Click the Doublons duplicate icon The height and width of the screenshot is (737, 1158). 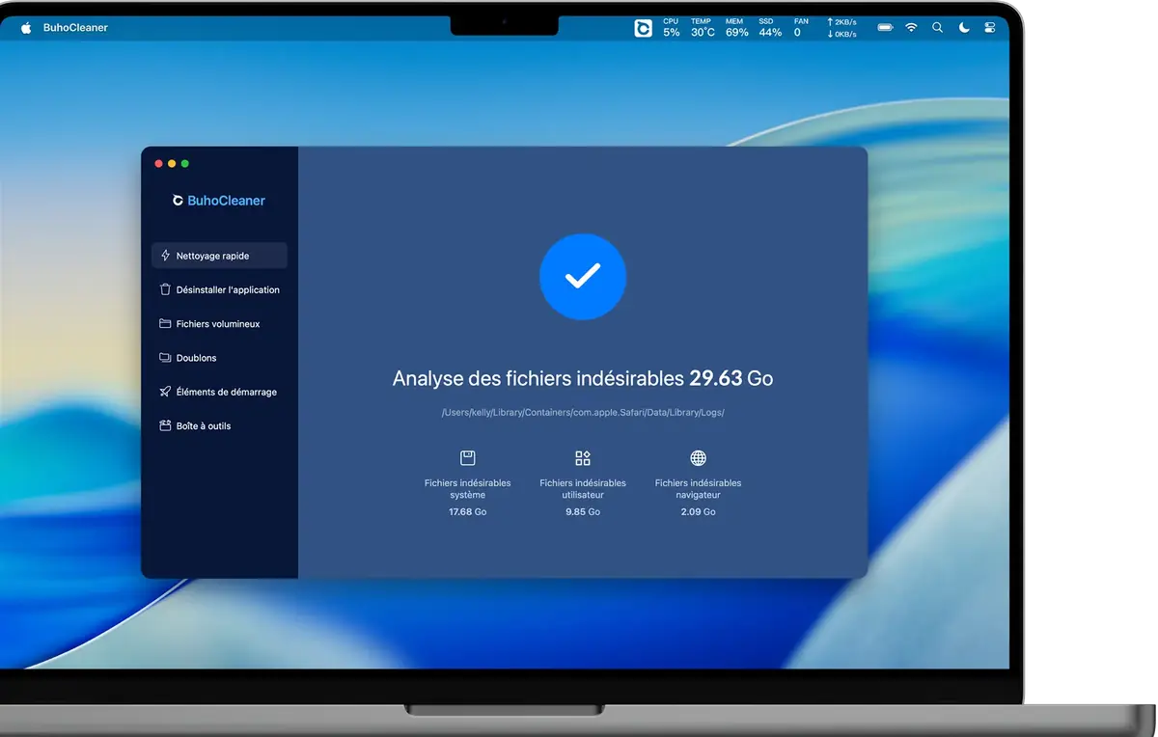click(165, 358)
